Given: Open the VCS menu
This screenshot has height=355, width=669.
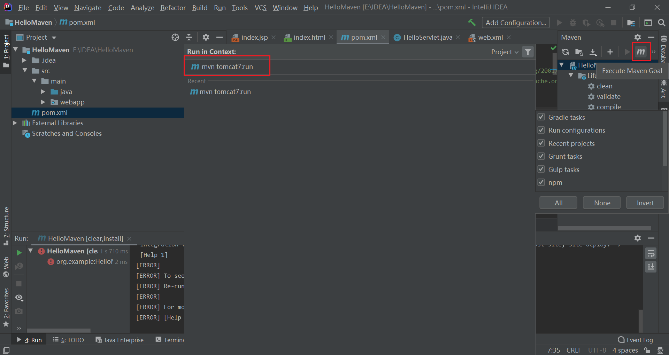Looking at the screenshot, I should (x=260, y=7).
